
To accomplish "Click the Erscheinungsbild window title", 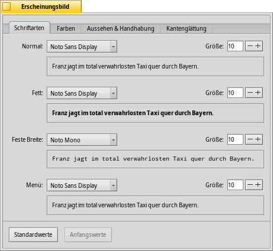I will click(x=45, y=6).
